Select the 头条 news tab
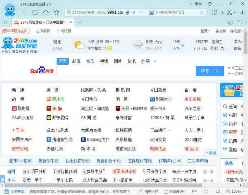 pos(229,163)
